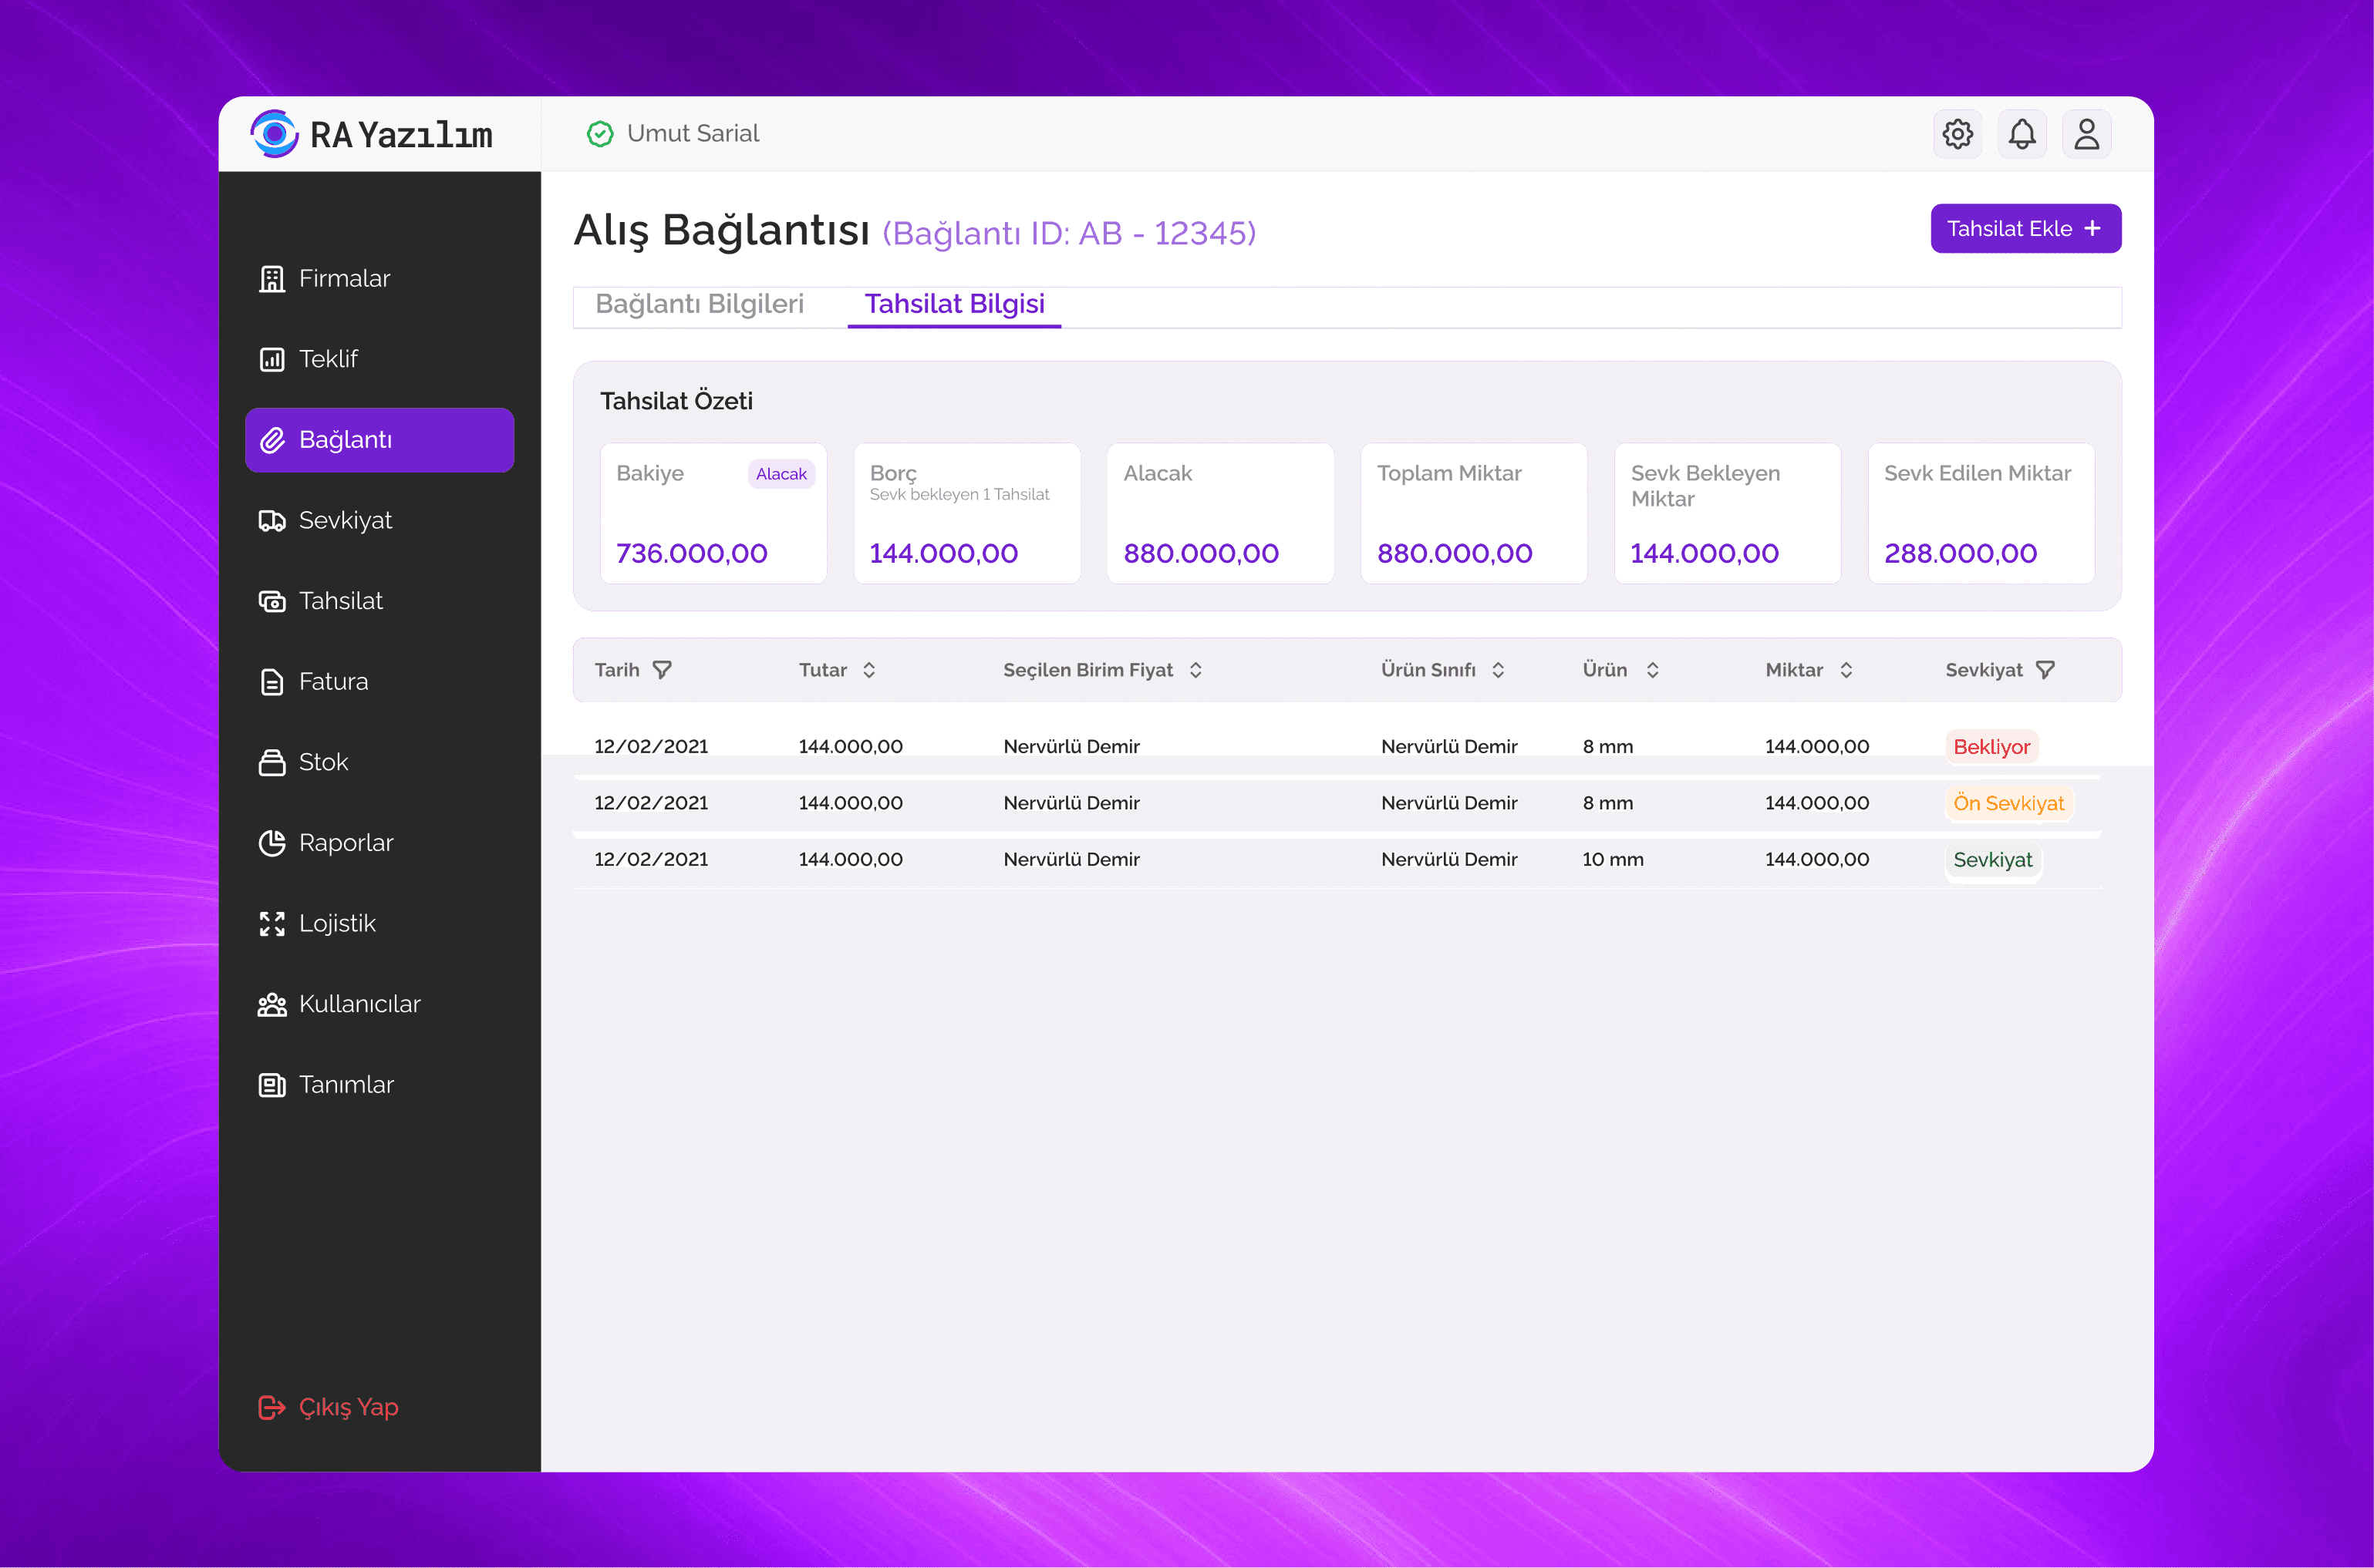
Task: Click the green verified badge icon
Action: pos(600,134)
